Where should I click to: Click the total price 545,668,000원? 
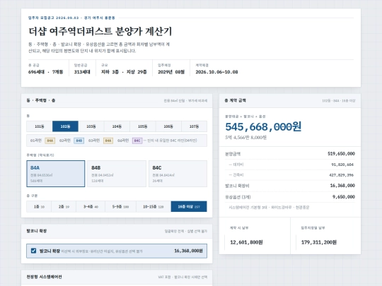[263, 126]
